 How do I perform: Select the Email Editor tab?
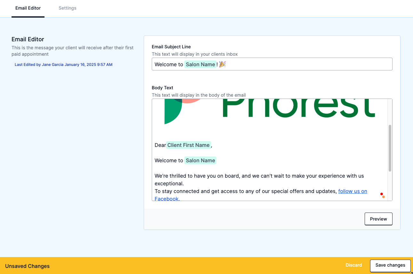point(28,8)
